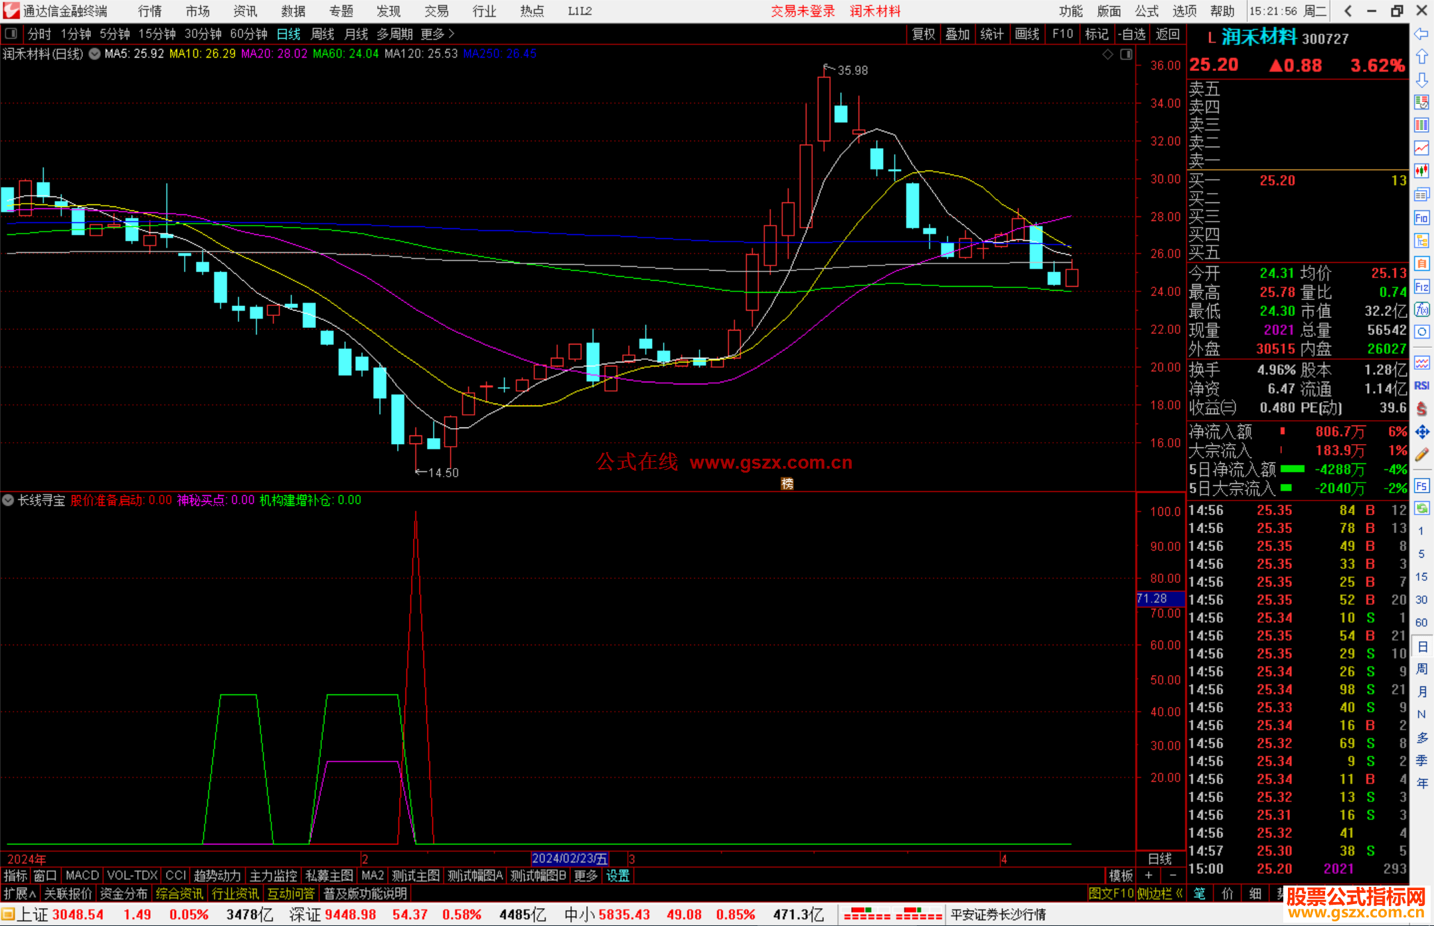Toggle the left panel square icon

[11, 33]
